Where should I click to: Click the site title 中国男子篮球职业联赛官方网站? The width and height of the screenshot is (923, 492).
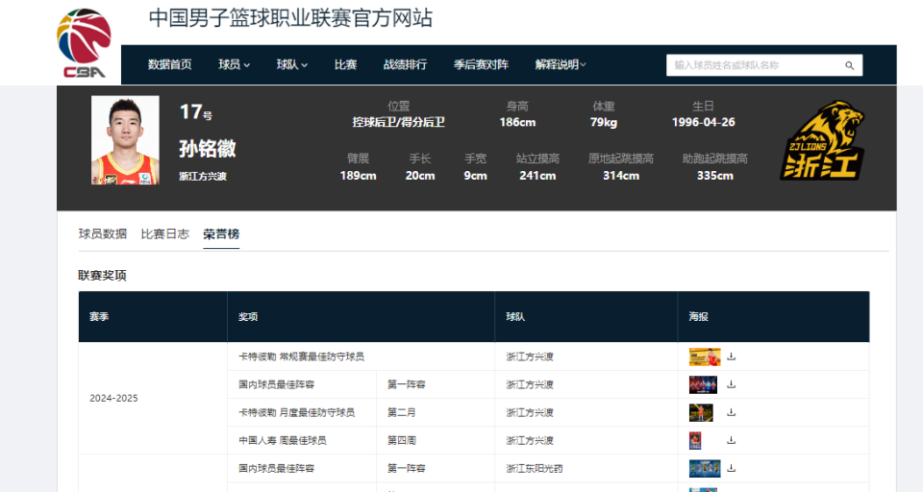(290, 18)
